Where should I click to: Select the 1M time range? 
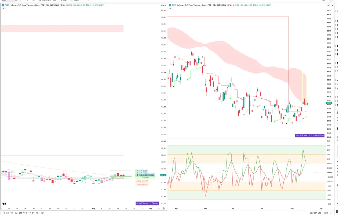tap(12, 213)
